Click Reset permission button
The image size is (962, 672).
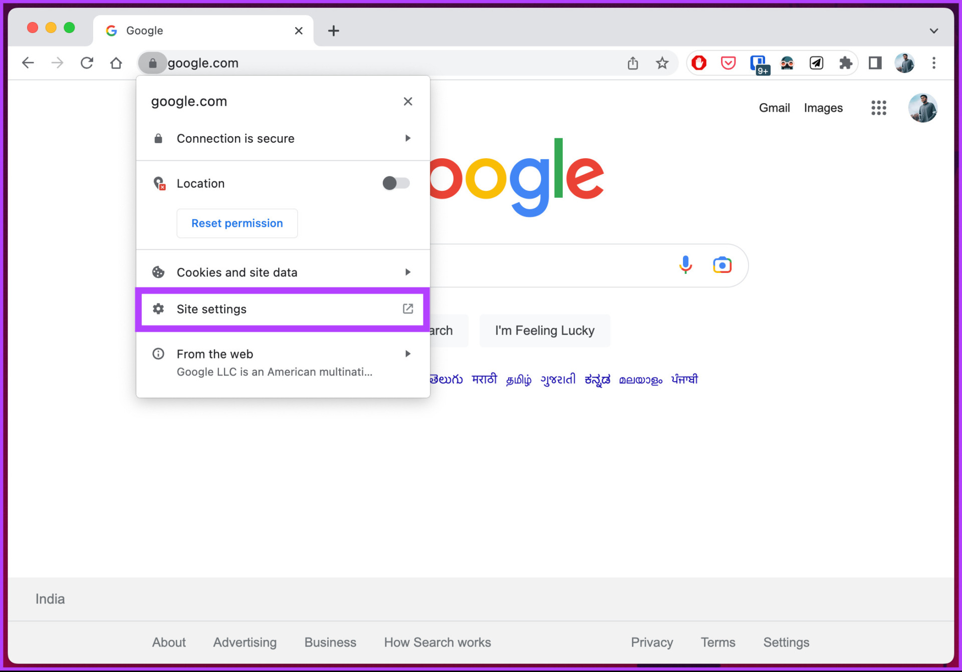click(x=237, y=223)
